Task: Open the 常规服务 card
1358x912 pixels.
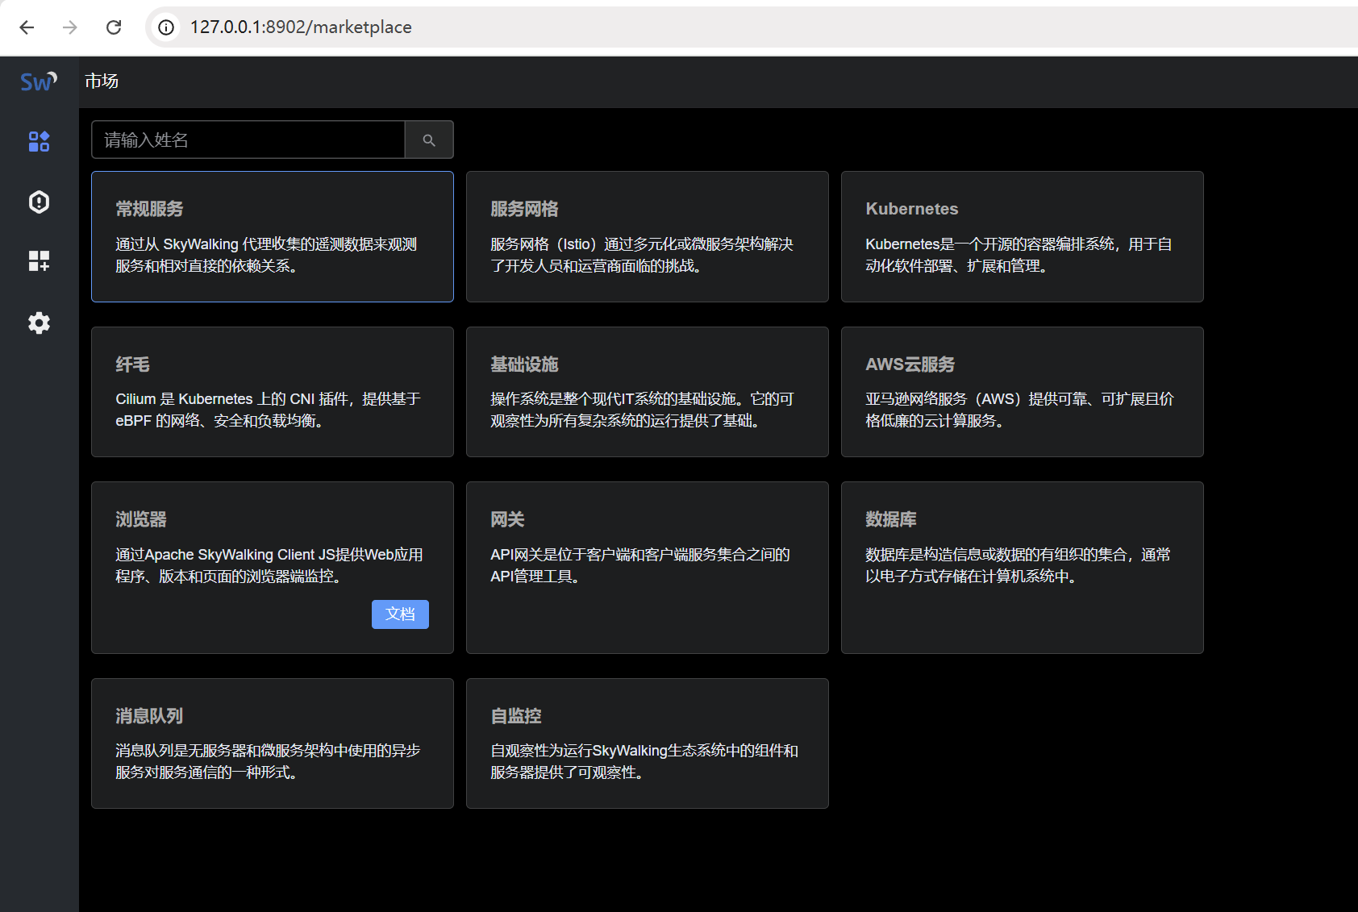Action: coord(272,236)
